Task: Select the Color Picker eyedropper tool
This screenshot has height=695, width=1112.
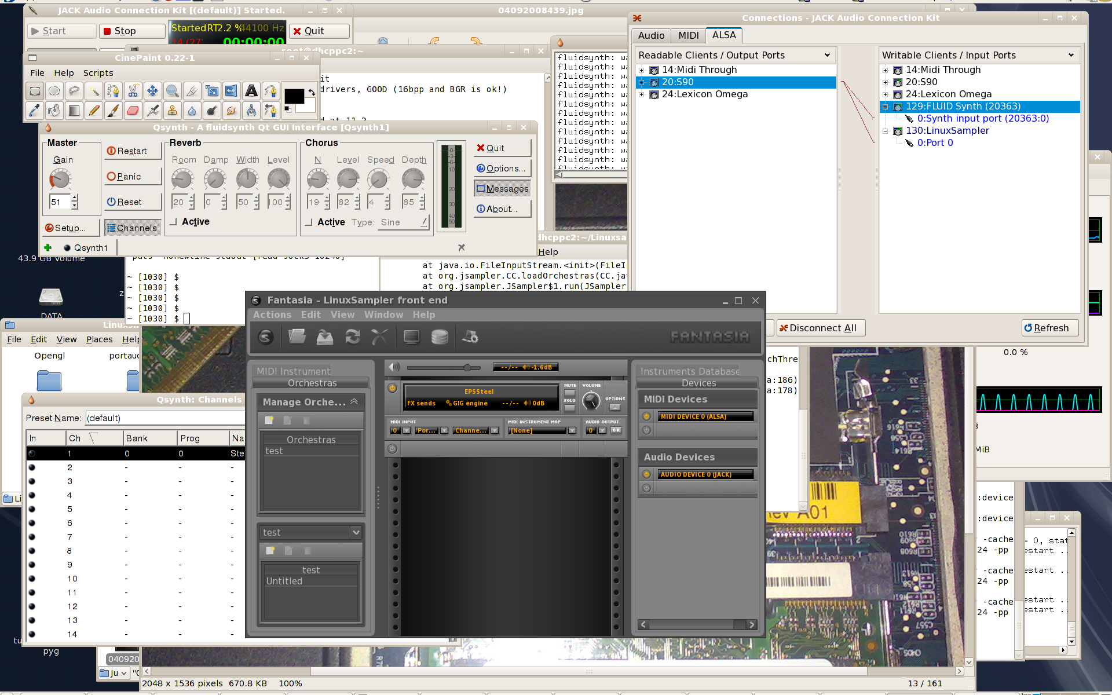Action: pos(35,110)
